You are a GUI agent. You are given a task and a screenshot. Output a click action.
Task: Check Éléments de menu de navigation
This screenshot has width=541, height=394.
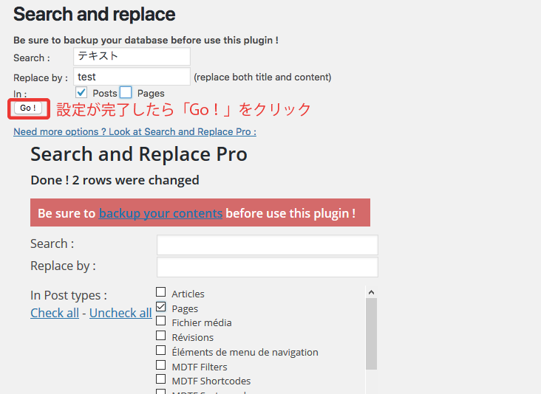pyautogui.click(x=161, y=351)
